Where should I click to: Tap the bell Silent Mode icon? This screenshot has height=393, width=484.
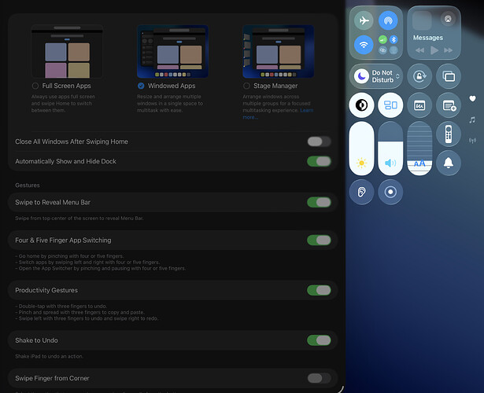449,163
